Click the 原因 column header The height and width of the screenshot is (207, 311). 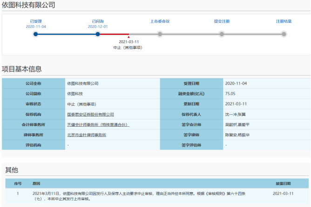pos(36,184)
